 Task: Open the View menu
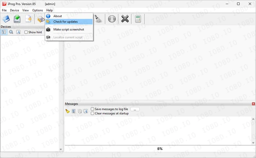click(25, 10)
